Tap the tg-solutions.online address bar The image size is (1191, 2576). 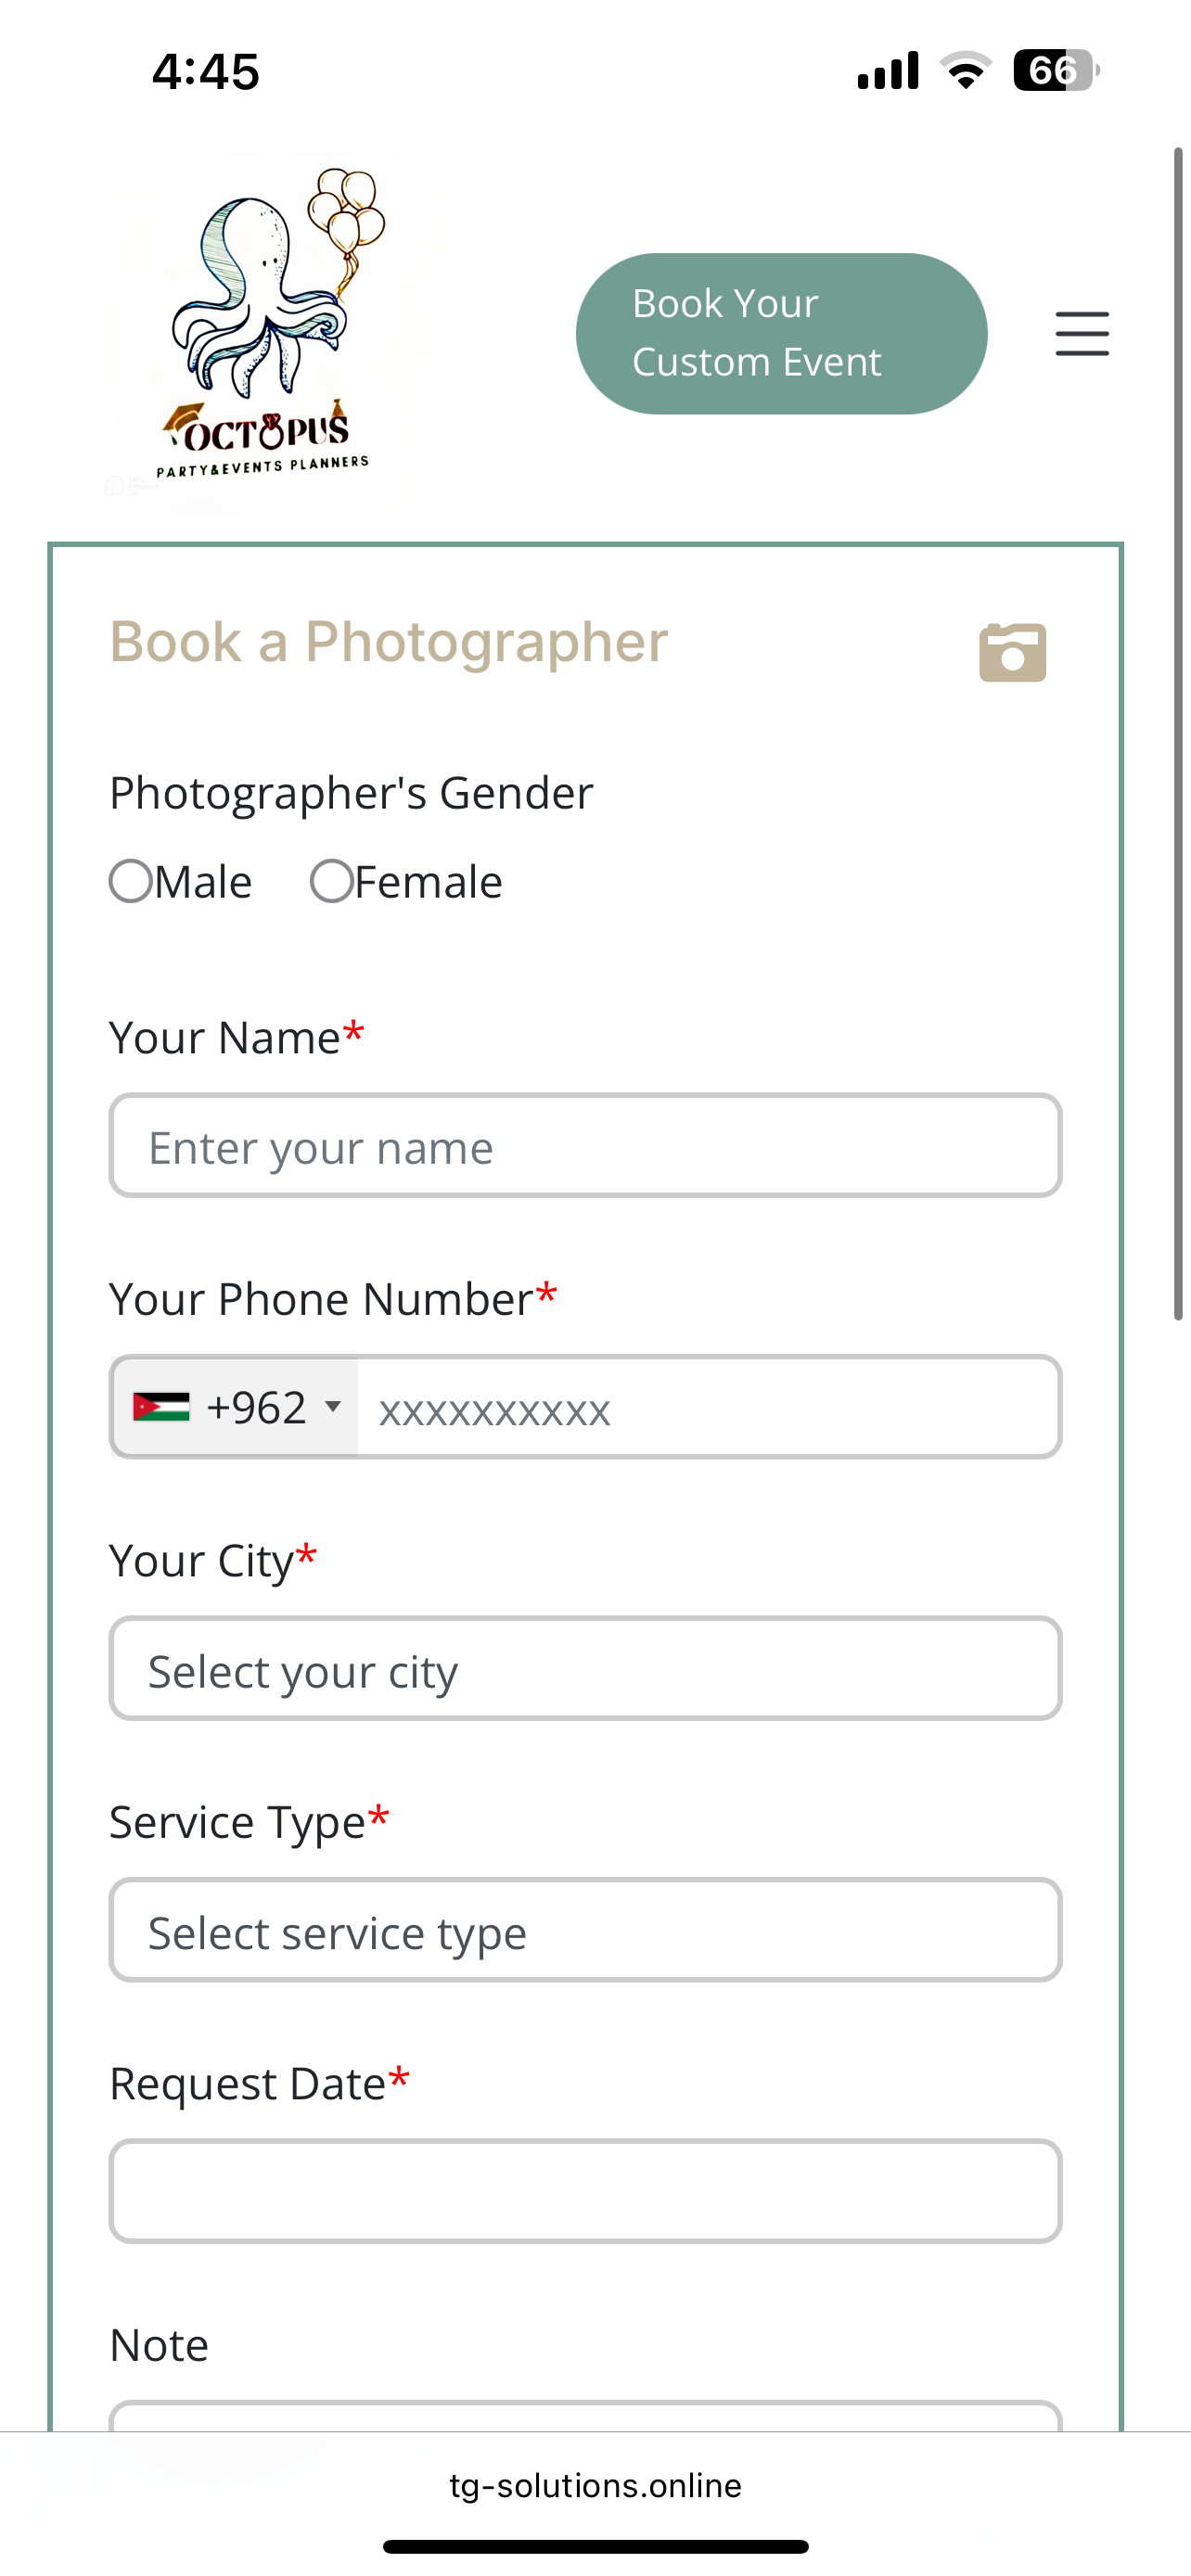coord(595,2485)
